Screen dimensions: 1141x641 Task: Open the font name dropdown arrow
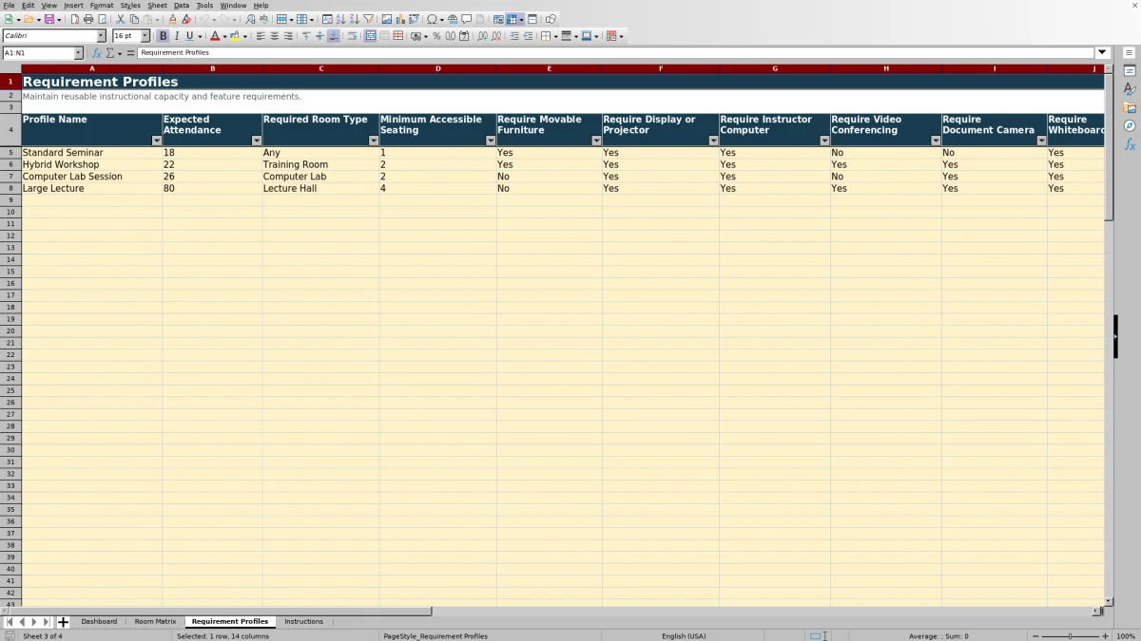click(x=102, y=36)
